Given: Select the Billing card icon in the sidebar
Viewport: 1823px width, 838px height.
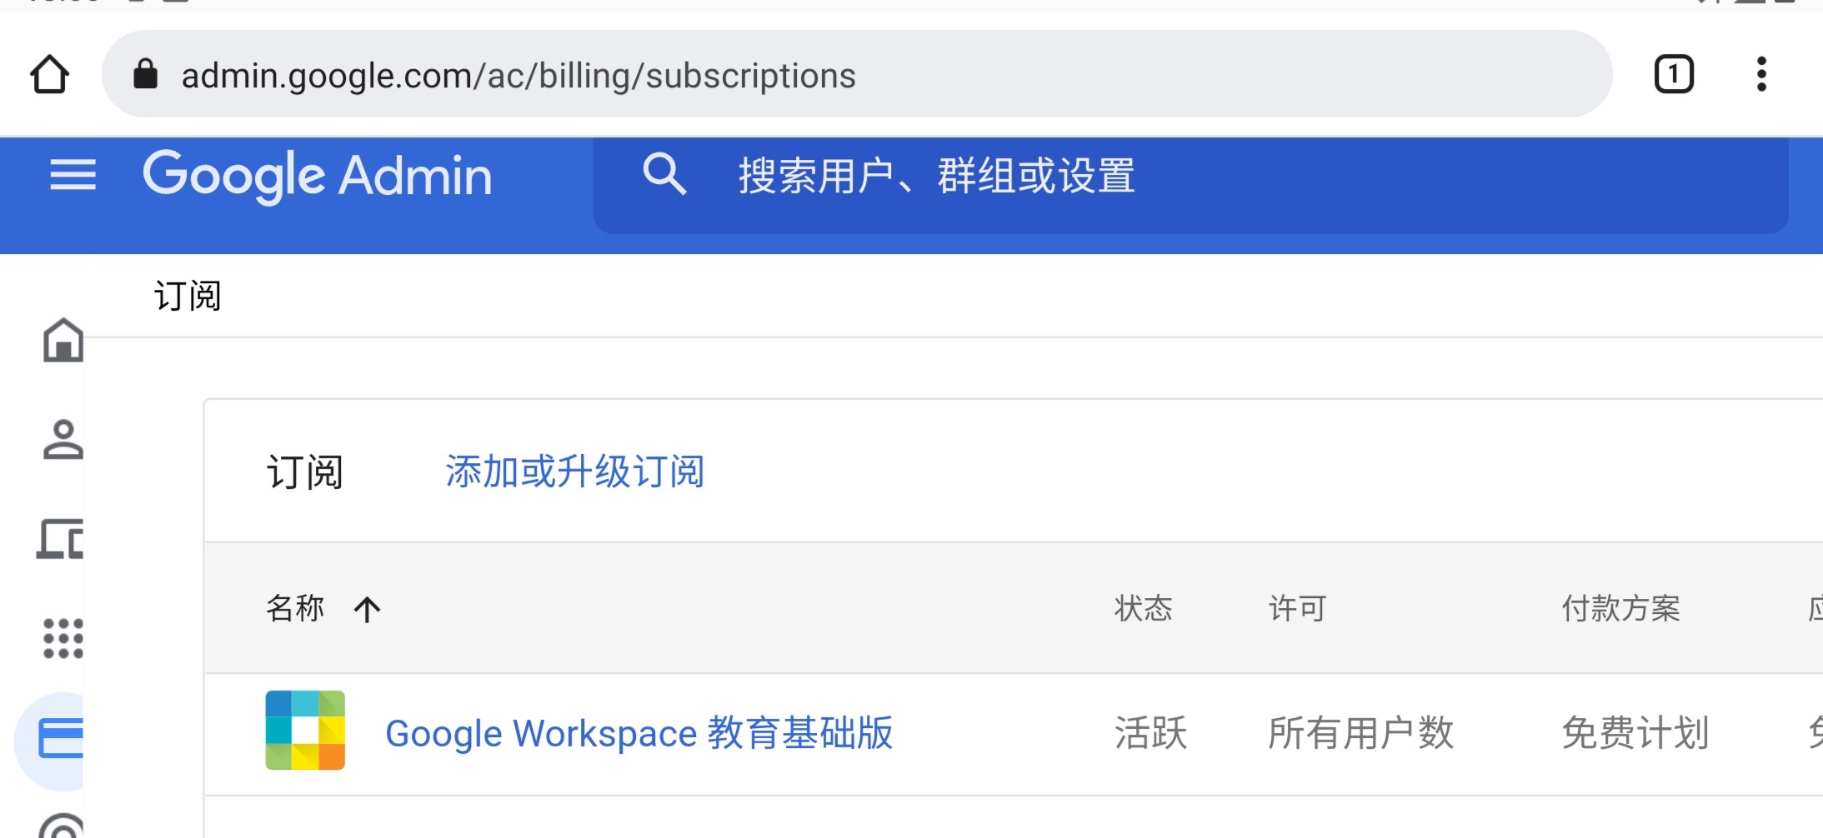Looking at the screenshot, I should pos(62,738).
